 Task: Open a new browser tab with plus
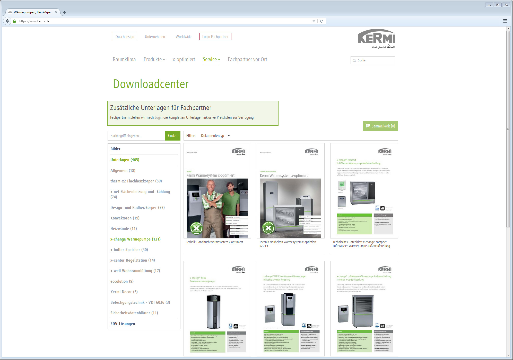[x=65, y=12]
